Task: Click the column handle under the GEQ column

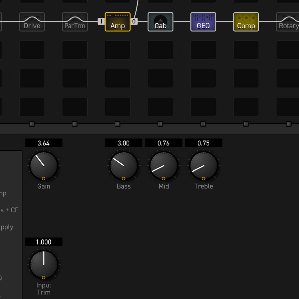Action: coord(203,124)
